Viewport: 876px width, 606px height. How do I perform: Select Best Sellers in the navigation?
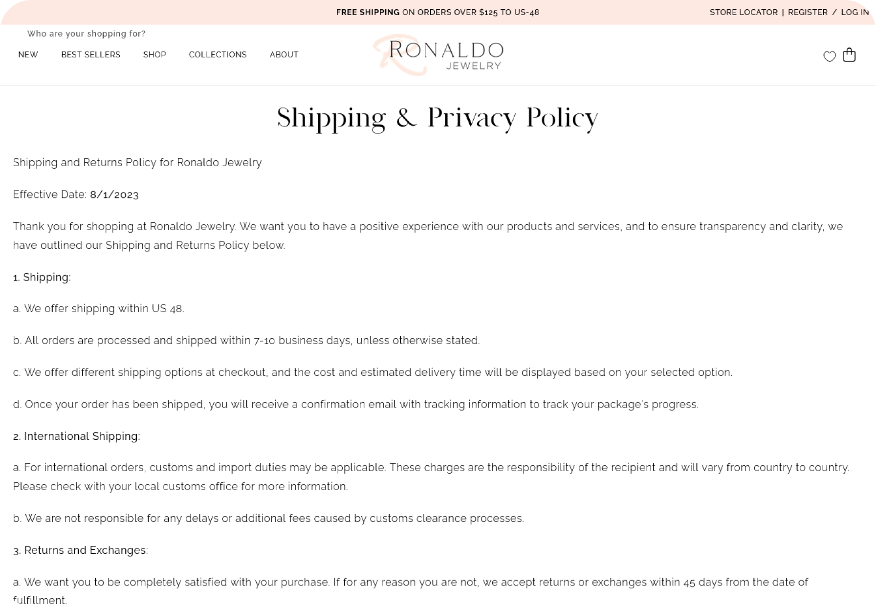(90, 55)
